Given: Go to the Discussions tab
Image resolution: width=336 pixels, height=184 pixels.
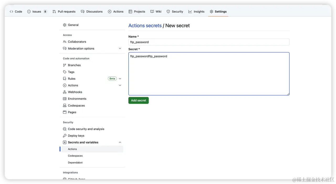Looking at the screenshot, I should point(92,12).
